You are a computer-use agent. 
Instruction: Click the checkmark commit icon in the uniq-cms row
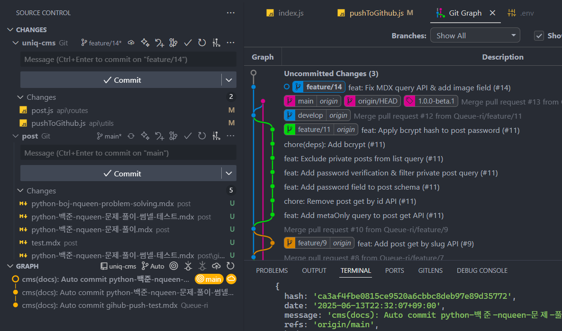coord(188,43)
